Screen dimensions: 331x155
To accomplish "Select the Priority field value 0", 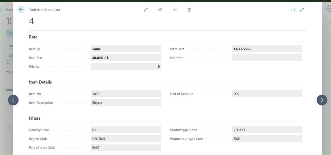I will point(126,67).
